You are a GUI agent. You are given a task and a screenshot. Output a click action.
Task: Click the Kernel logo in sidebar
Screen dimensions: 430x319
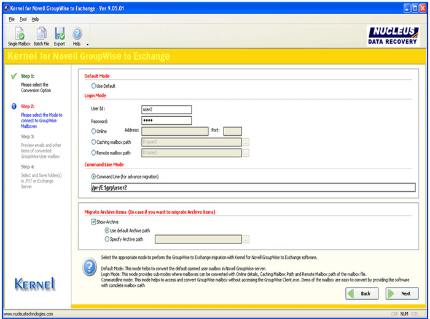35,283
